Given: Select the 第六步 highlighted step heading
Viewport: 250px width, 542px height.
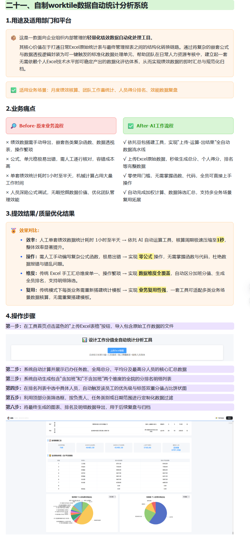Looking at the screenshot, I should coord(120,407).
